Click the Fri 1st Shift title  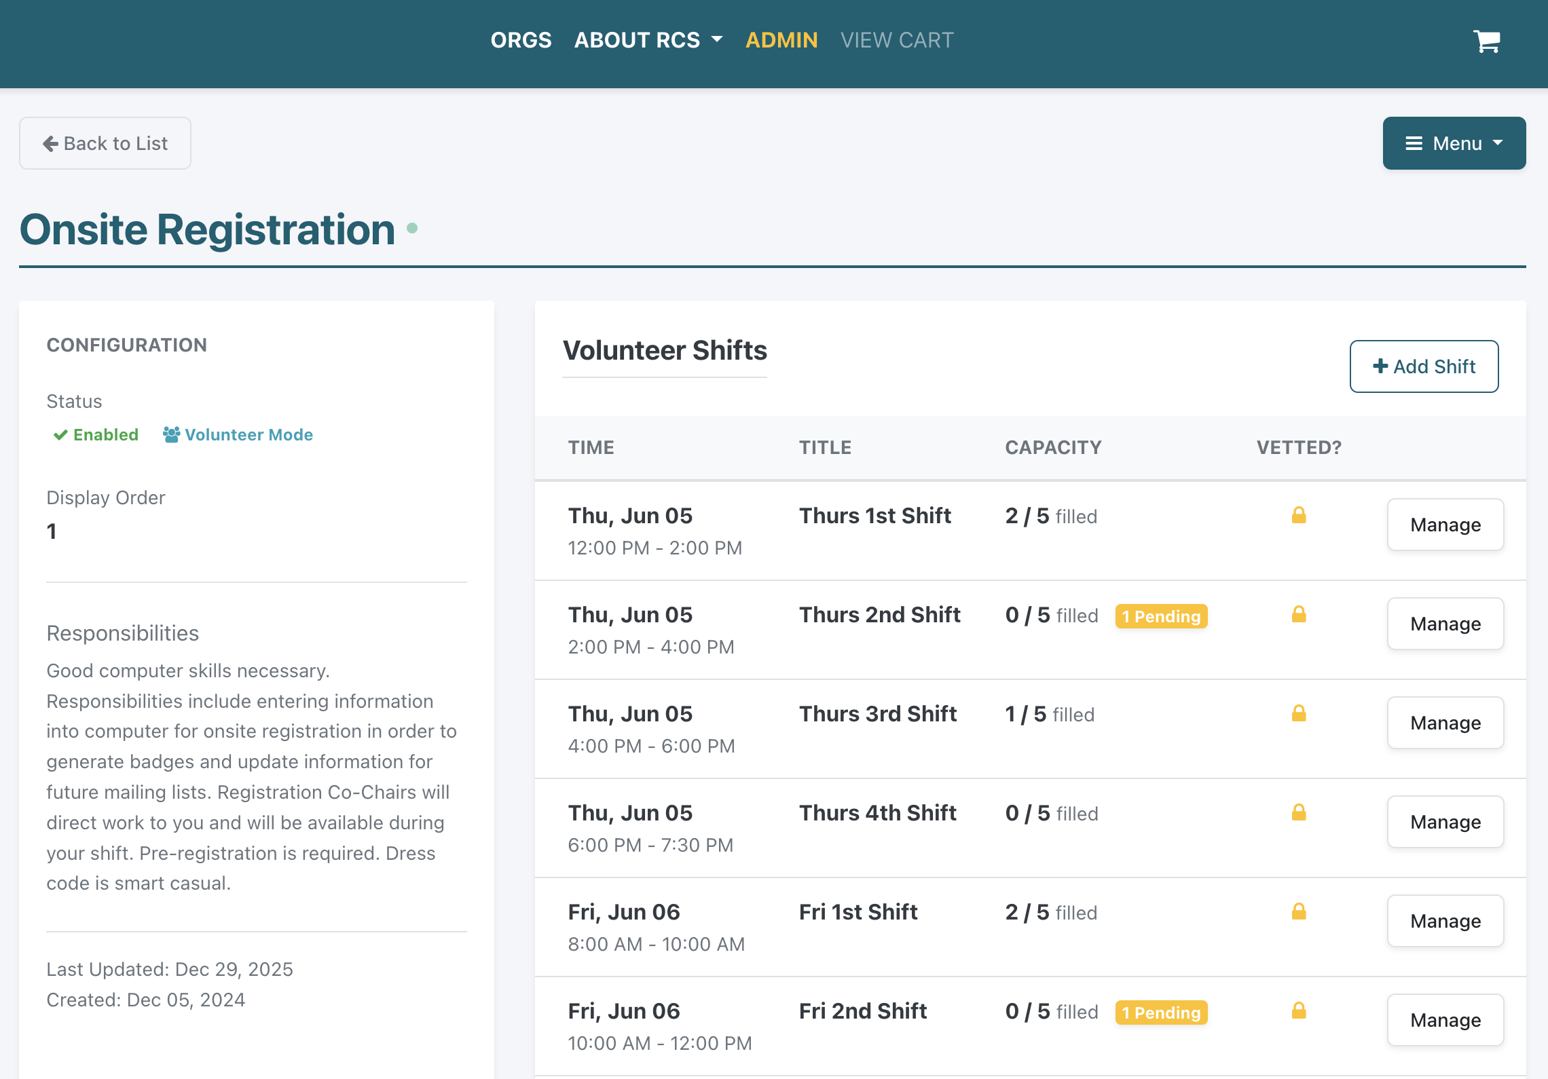[858, 912]
